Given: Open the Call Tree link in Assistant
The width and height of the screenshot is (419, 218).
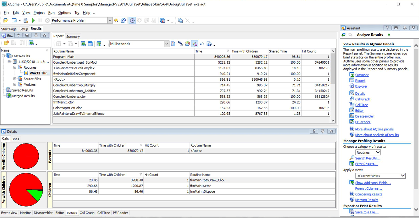Looking at the screenshot, I should [x=361, y=105].
